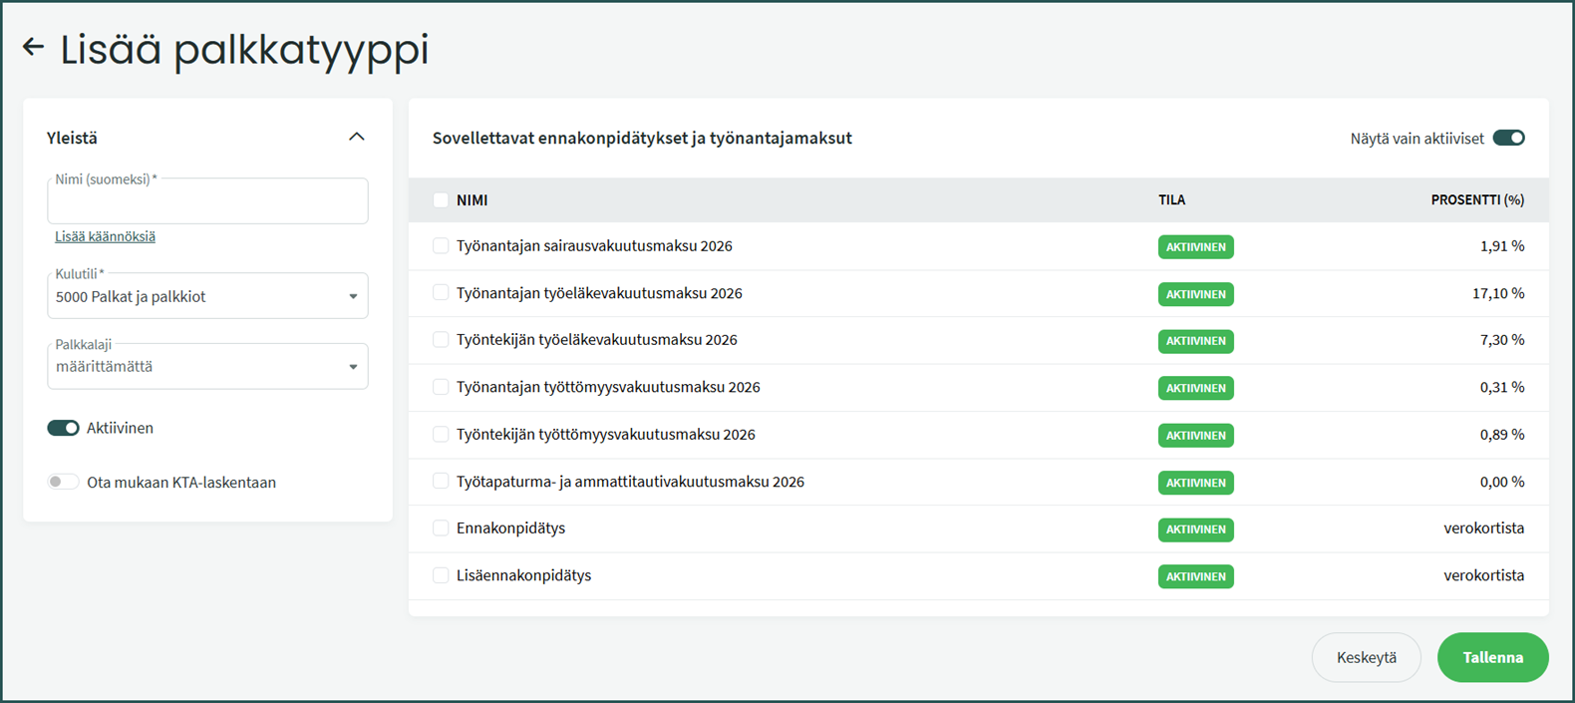Toggle Näytä vain aktiiviset switch
This screenshot has width=1575, height=703.
pos(1508,138)
